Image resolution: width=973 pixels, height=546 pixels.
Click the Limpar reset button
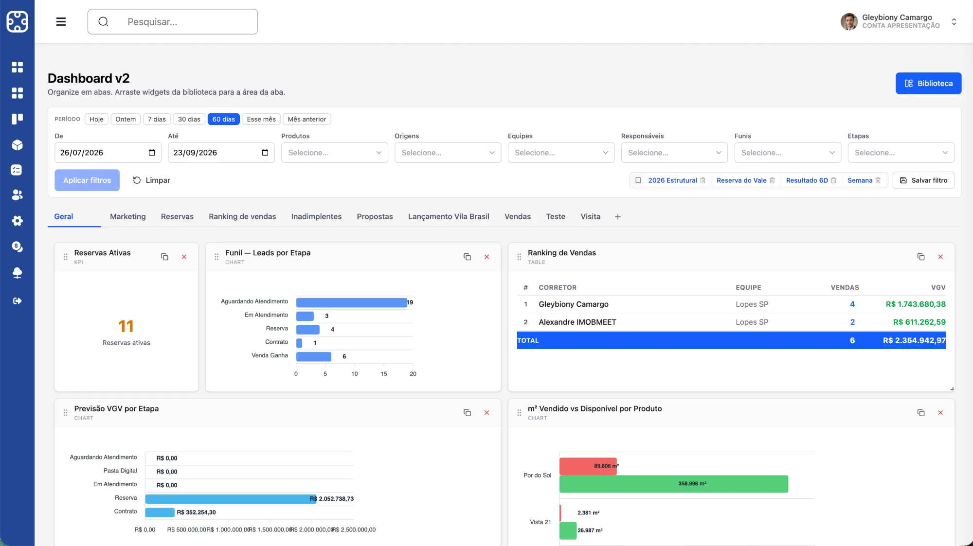151,180
